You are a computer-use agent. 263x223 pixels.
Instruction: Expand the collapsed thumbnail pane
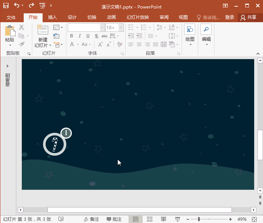(x=7, y=66)
